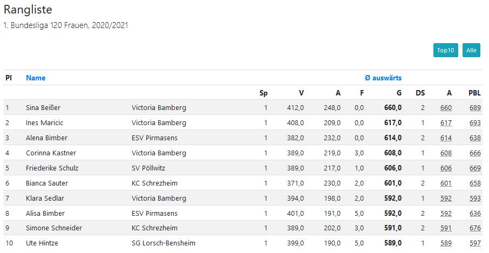Click Alena Bimber's away score 614
Image resolution: width=489 pixels, height=253 pixels.
click(x=446, y=138)
